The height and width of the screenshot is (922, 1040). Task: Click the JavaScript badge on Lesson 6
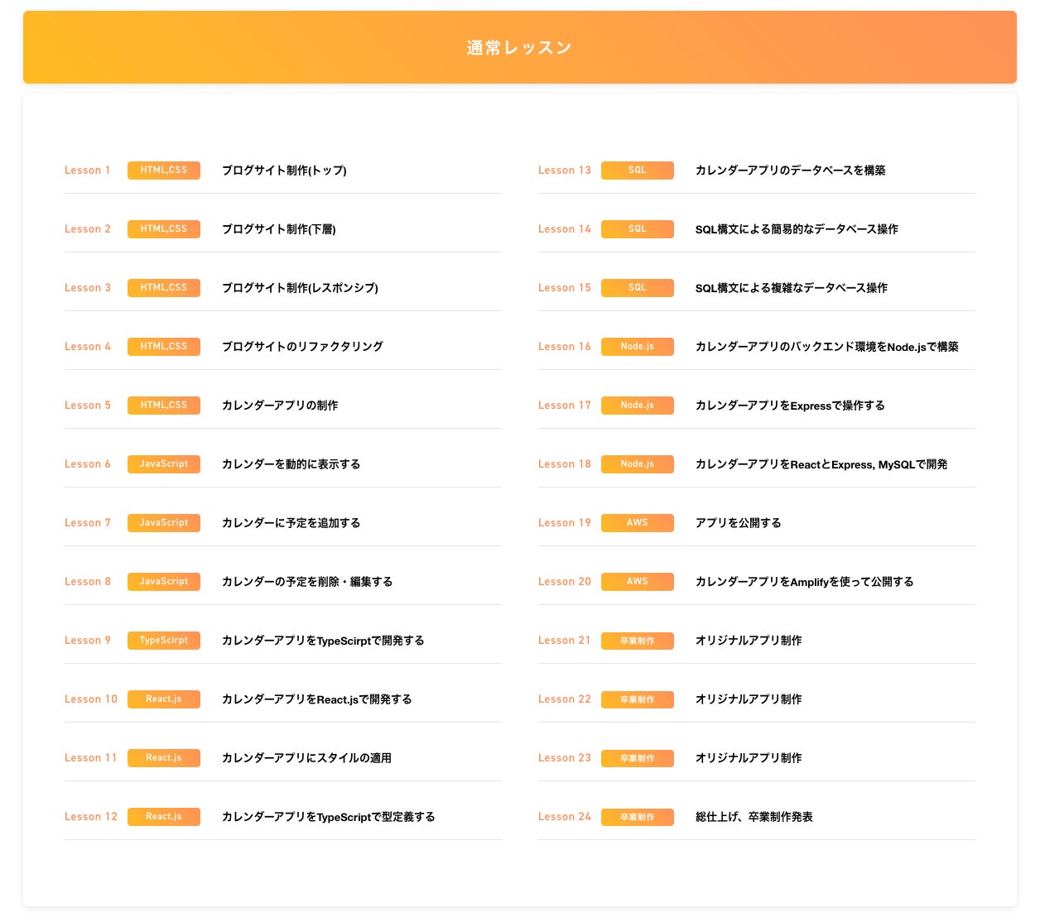pyautogui.click(x=164, y=464)
